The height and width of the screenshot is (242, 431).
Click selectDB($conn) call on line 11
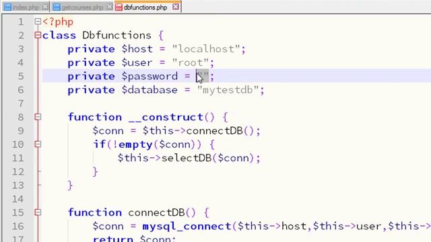click(x=208, y=158)
